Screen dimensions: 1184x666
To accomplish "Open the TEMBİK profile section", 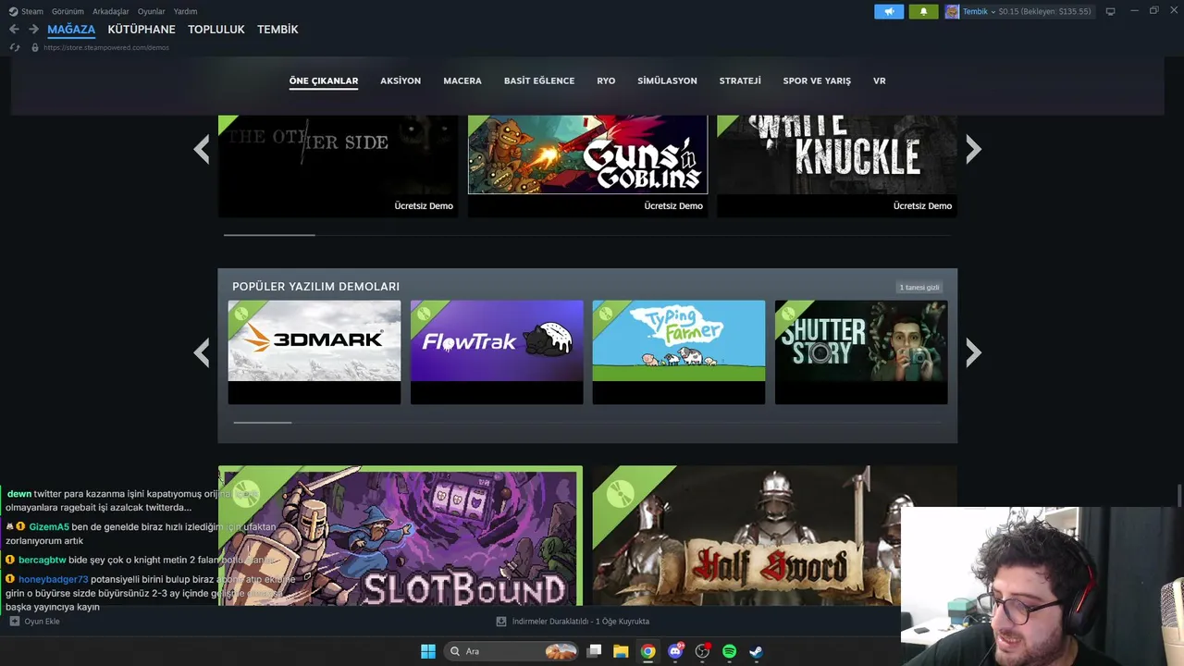I will (x=277, y=30).
